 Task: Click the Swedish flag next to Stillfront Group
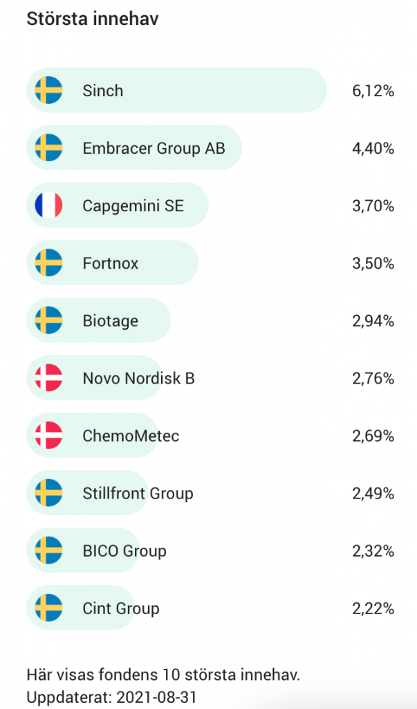click(x=48, y=493)
